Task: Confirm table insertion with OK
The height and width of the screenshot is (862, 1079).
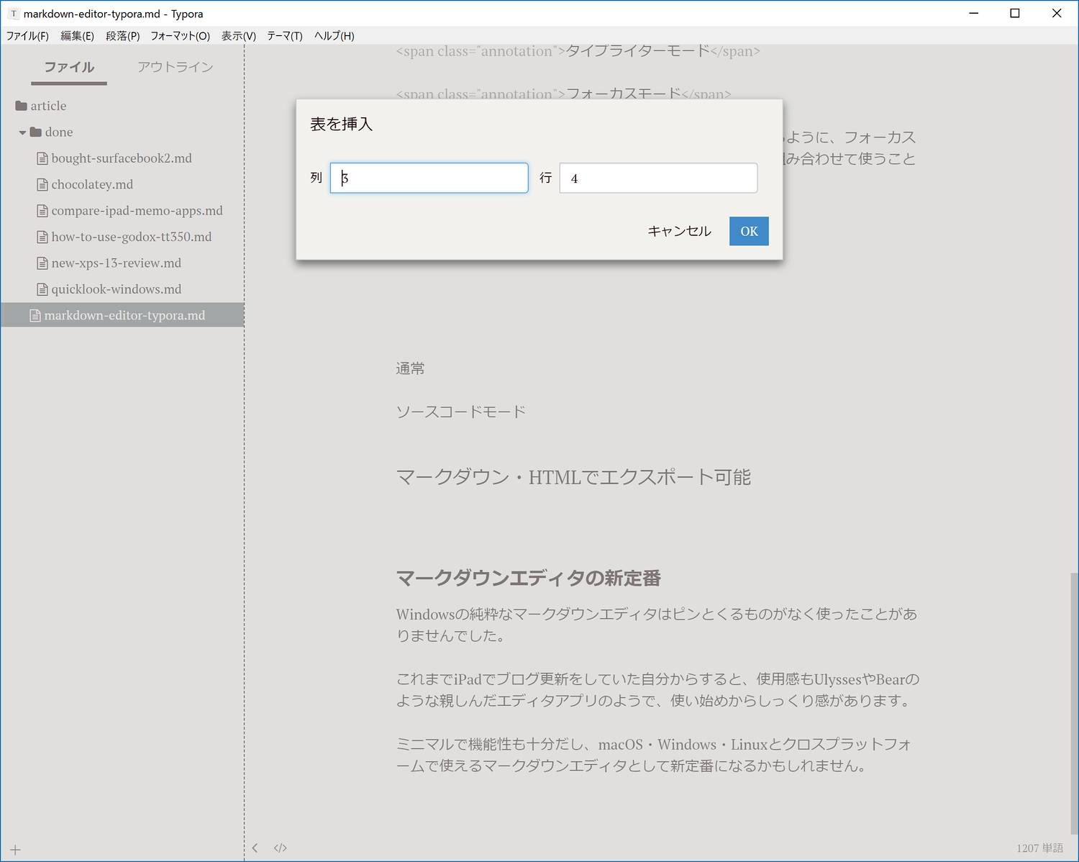Action: pos(749,231)
